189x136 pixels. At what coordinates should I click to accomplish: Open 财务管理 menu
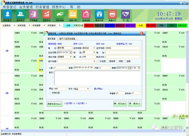[42, 7]
